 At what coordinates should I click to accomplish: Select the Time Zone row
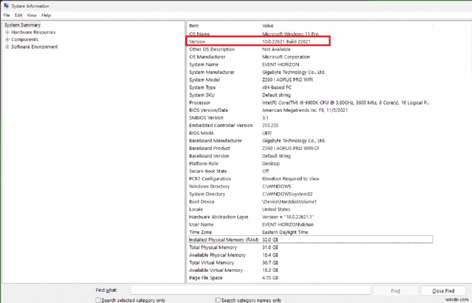(x=310, y=232)
